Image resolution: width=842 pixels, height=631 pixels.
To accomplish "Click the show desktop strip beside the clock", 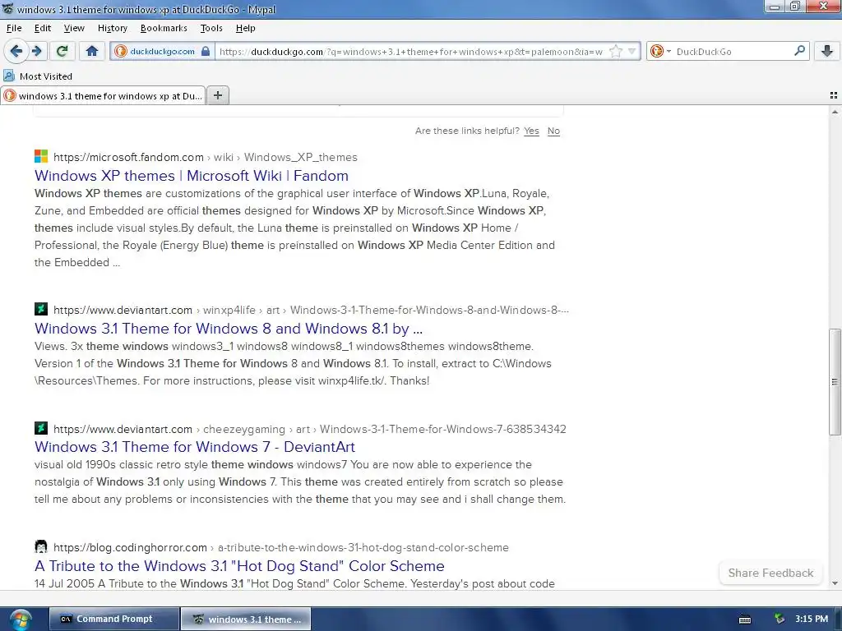I will coord(838,619).
